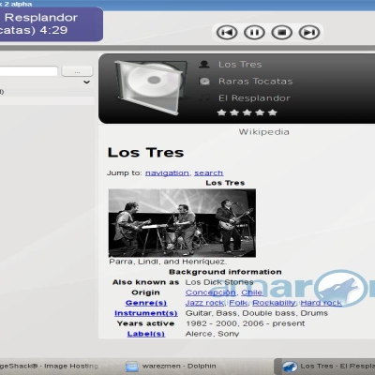The image size is (375, 375).
Task: Pause the current song
Action: tap(254, 32)
